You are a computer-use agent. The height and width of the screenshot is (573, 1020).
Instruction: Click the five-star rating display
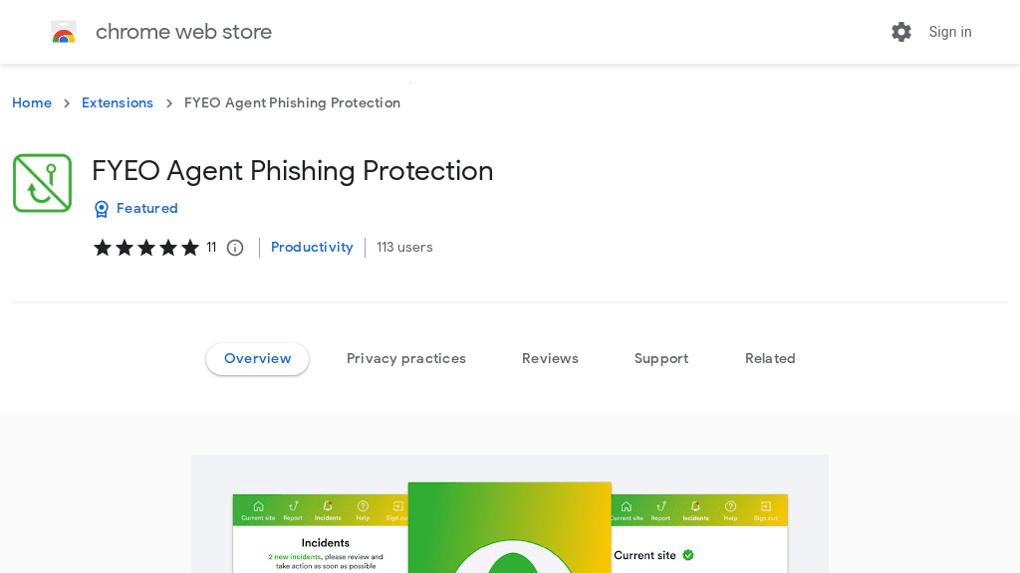coord(145,247)
